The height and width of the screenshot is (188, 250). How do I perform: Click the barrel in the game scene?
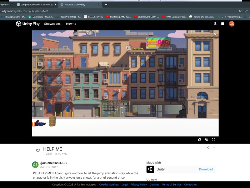(52, 121)
